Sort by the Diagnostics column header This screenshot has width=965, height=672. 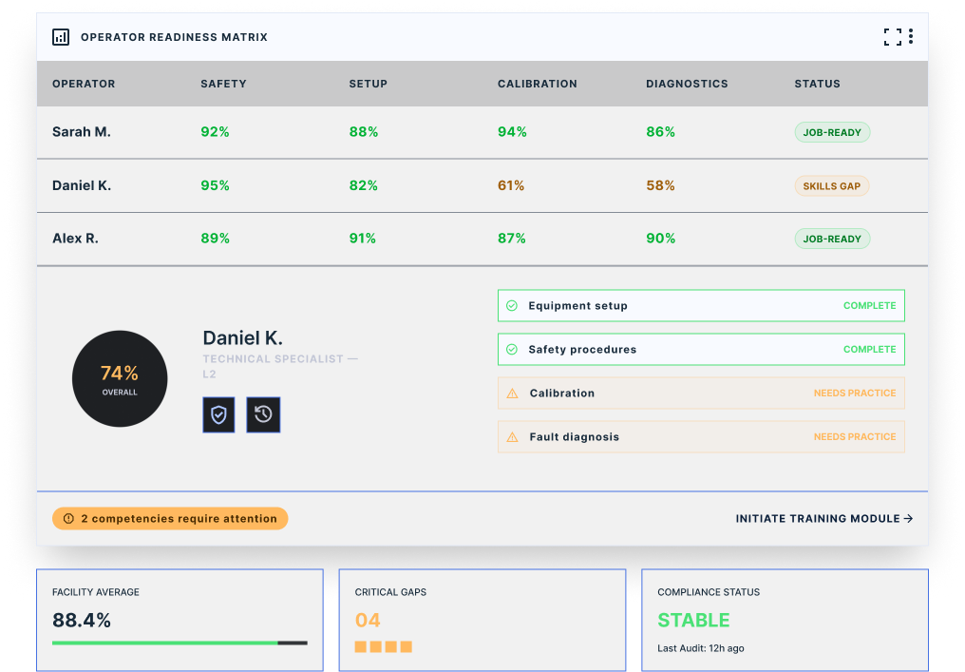coord(687,84)
